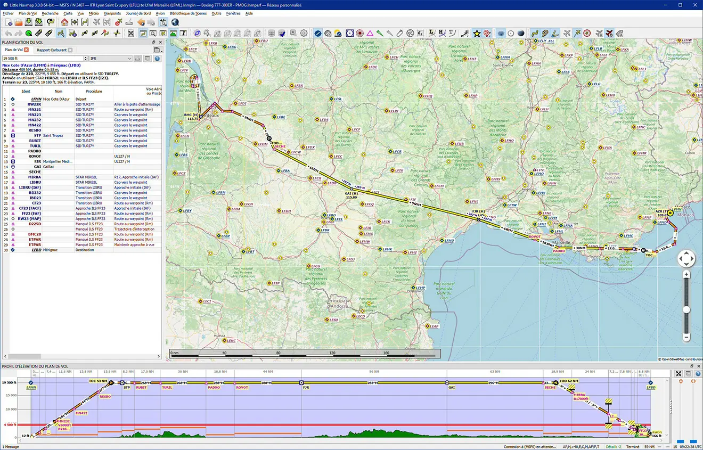Select the FJR Montpellier row

point(81,161)
